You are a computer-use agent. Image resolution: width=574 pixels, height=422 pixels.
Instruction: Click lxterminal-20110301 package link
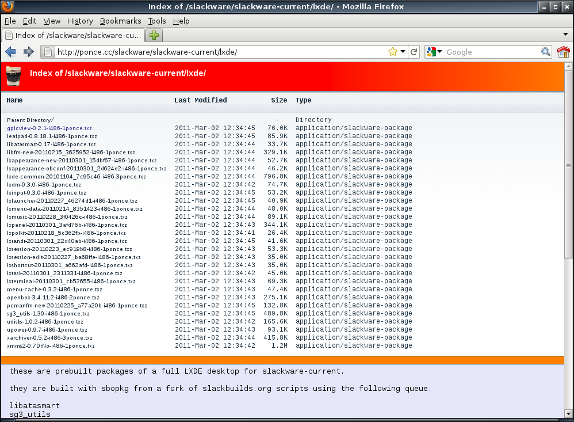coord(71,282)
